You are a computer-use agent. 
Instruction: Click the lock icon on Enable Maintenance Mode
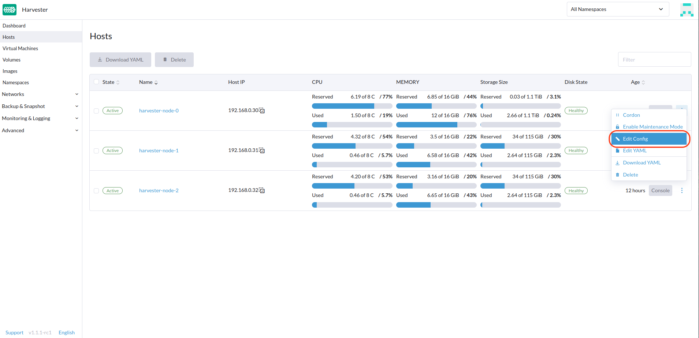point(617,126)
